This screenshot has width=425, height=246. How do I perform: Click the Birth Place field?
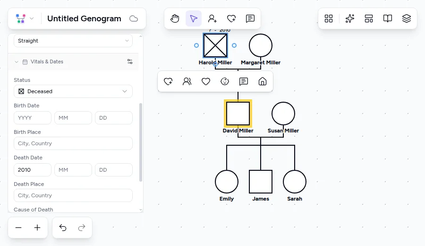73,143
